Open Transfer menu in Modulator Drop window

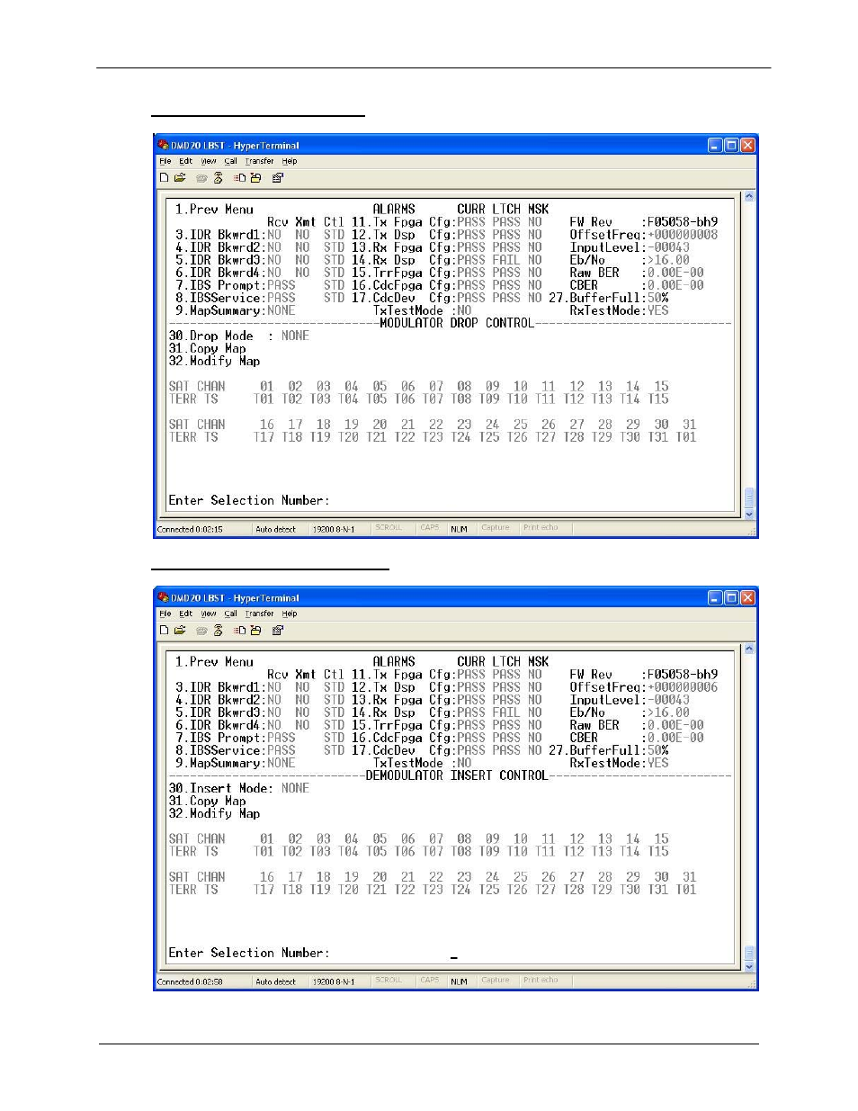(x=259, y=162)
